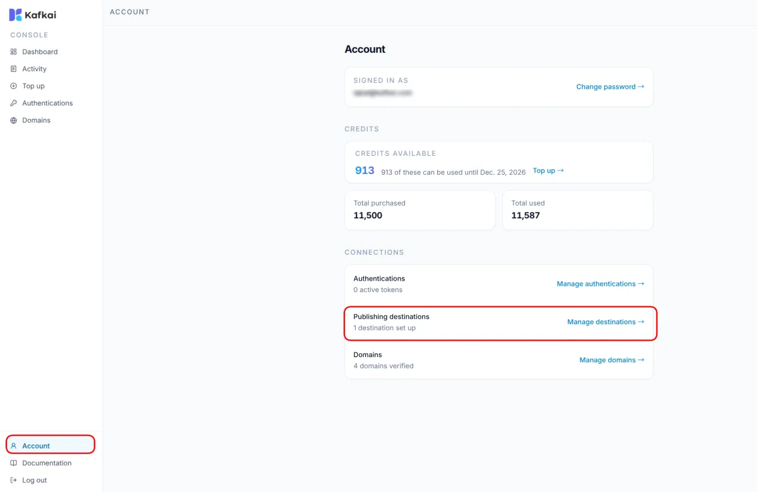Click the Total used card

[x=578, y=210]
